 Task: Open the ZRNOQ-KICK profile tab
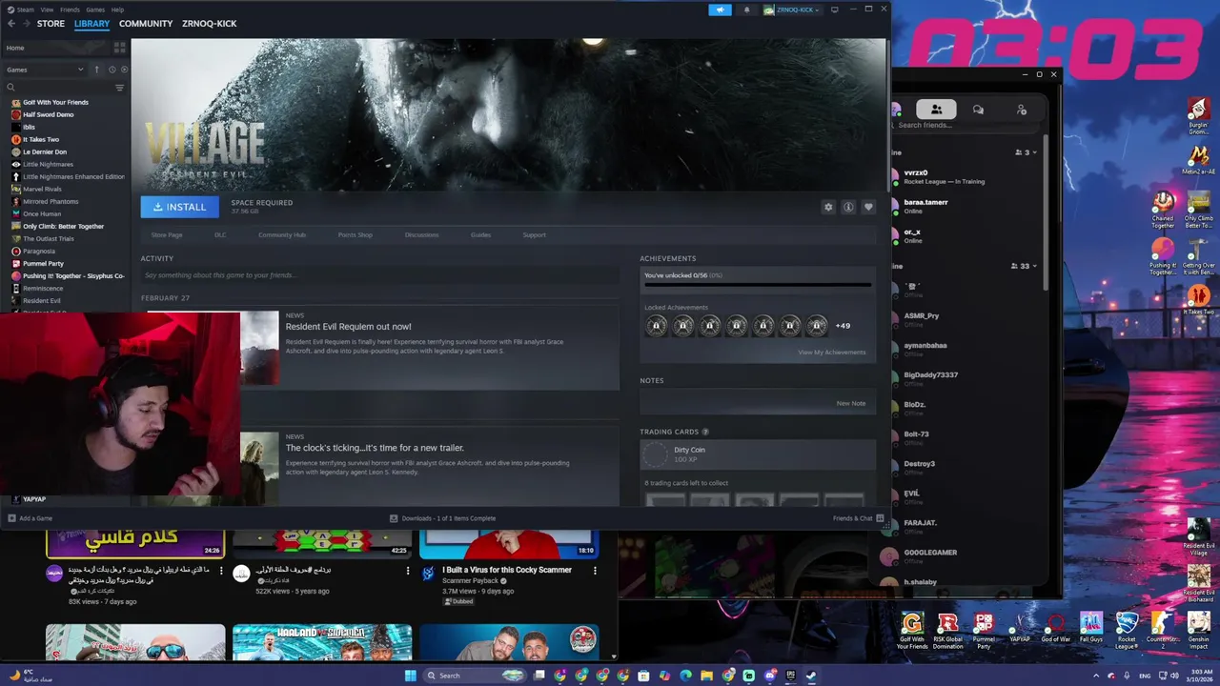point(209,23)
